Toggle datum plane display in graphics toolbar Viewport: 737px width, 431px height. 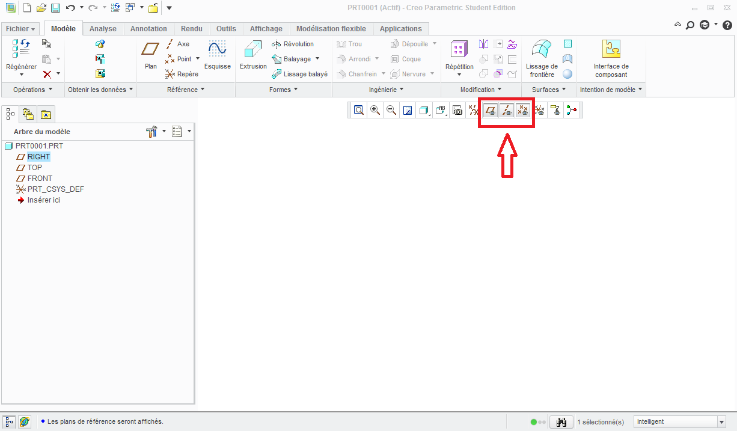coord(491,110)
